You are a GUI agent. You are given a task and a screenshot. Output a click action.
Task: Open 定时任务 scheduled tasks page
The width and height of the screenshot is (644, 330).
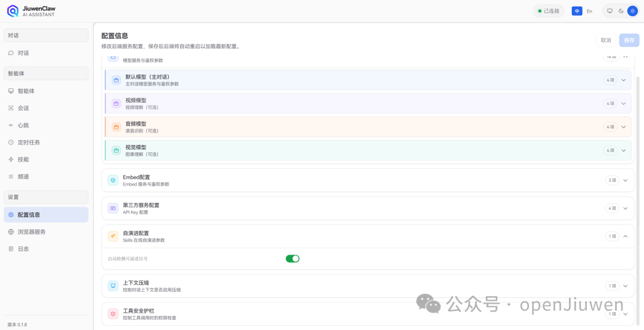pos(46,142)
